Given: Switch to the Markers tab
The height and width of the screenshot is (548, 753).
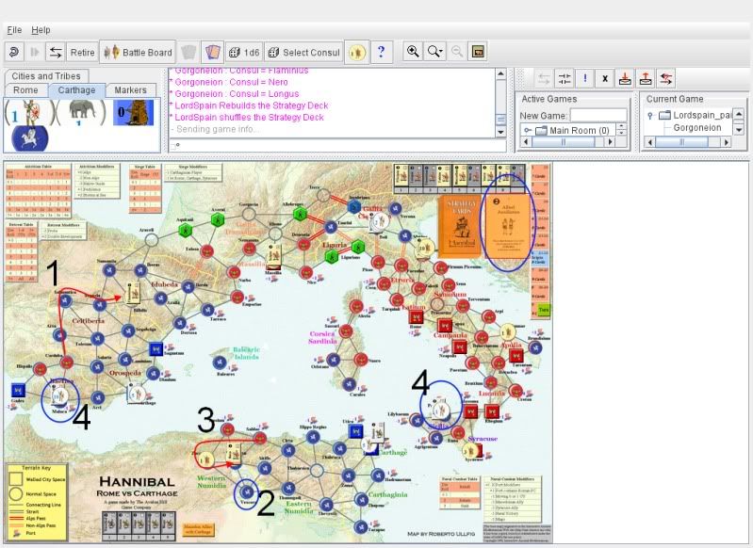Looking at the screenshot, I should click(131, 89).
